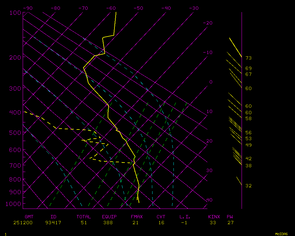Select the station ID value 93417
Image resolution: width=295 pixels, height=236 pixels.
[53, 223]
